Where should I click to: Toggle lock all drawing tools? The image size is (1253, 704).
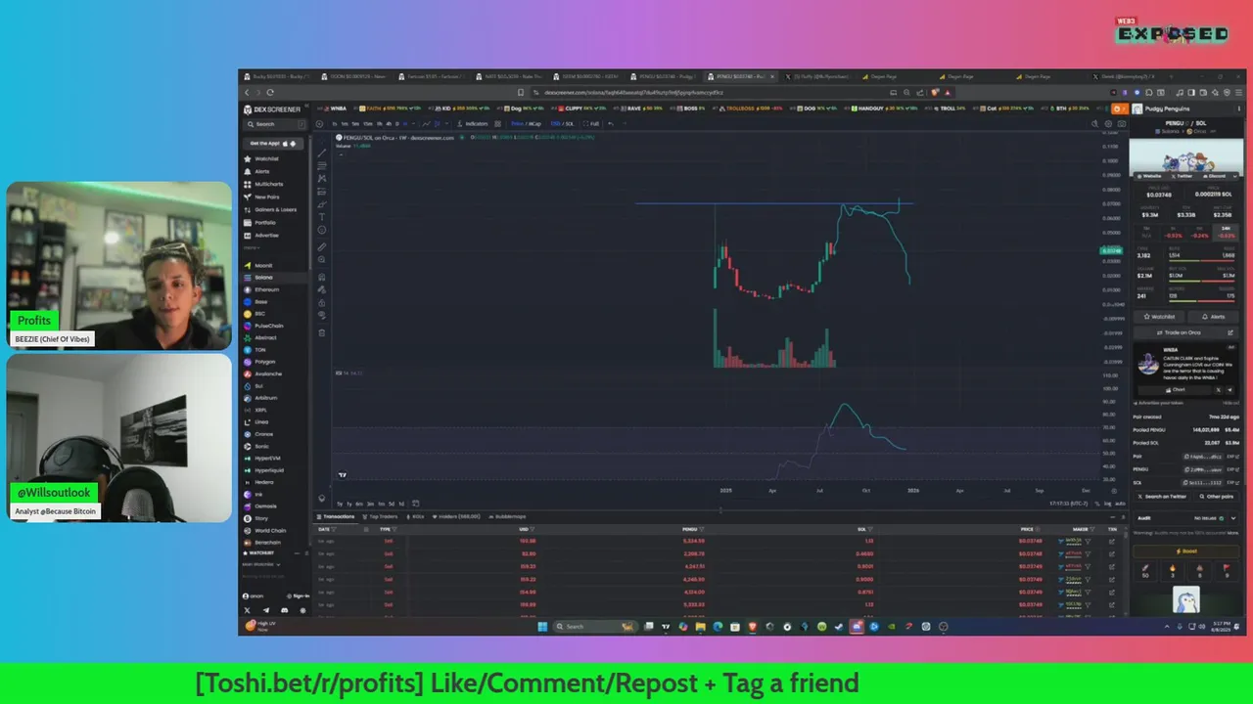click(322, 302)
